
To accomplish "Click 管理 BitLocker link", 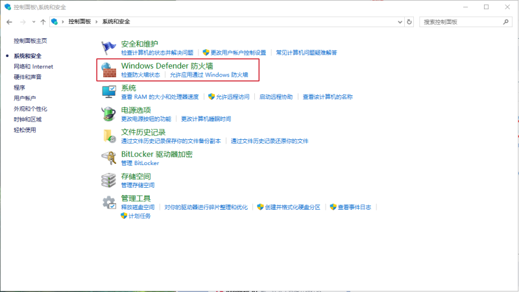I will point(139,163).
